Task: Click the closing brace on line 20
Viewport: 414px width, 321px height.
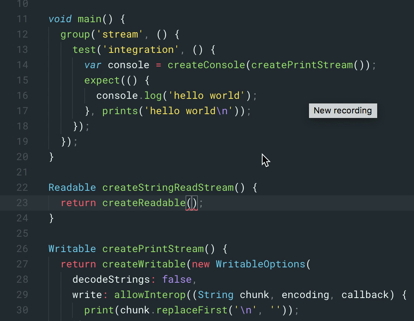Action: point(51,157)
